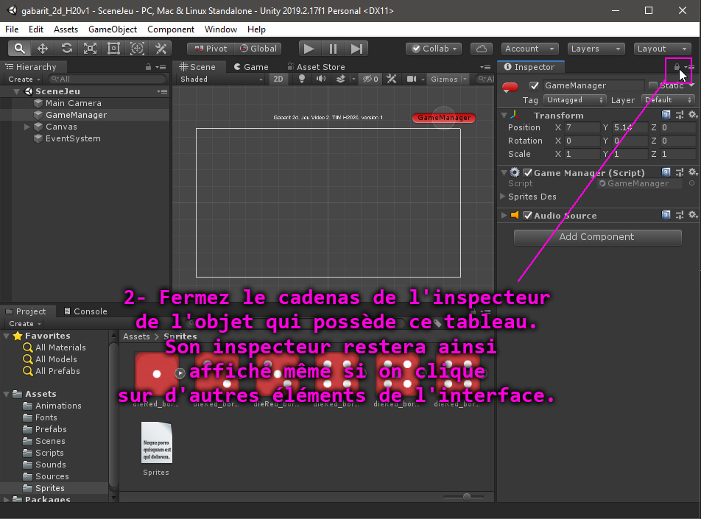Click the Inspector lock padlock icon
The height and width of the screenshot is (519, 701).
click(x=677, y=67)
